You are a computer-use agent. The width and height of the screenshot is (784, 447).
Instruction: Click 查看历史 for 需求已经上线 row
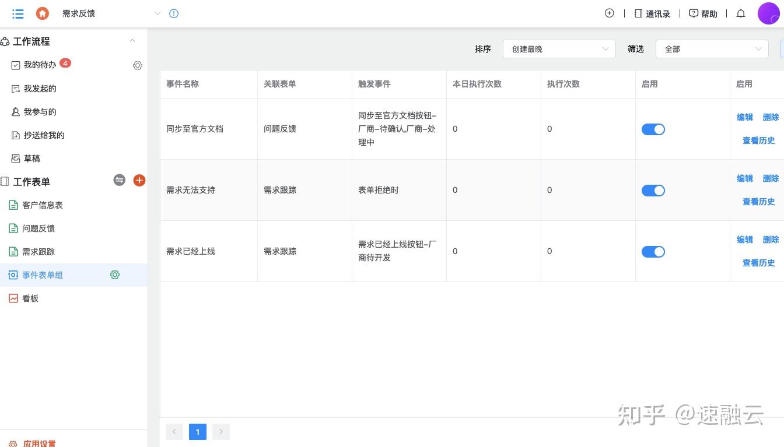758,263
